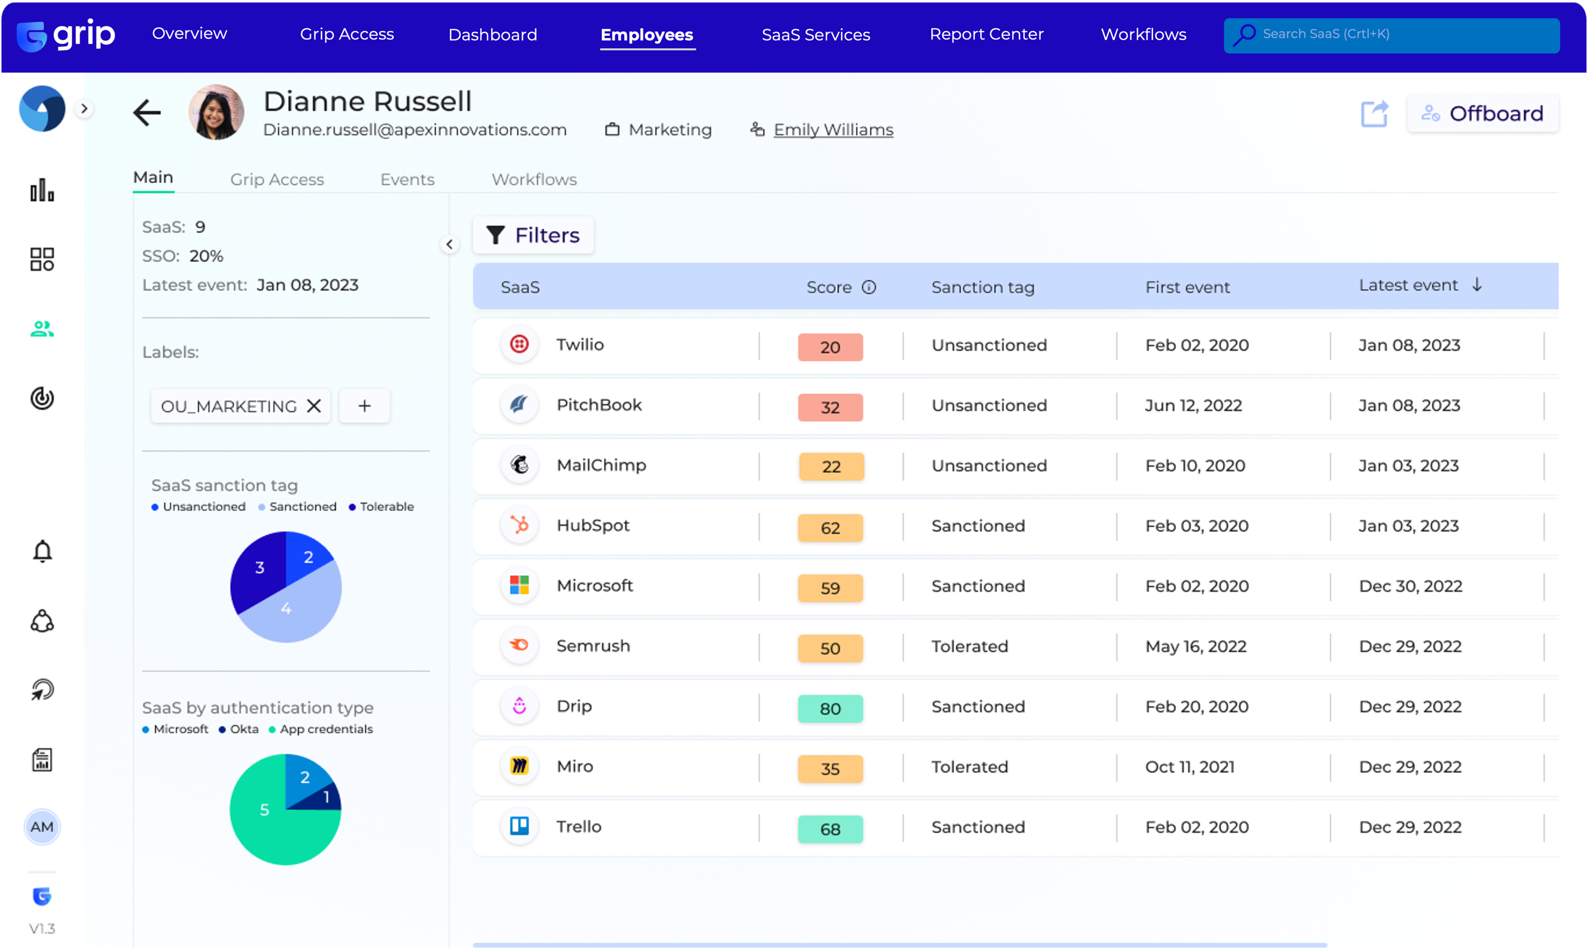
Task: Click the refresh arrow sidebar icon
Action: pos(42,690)
